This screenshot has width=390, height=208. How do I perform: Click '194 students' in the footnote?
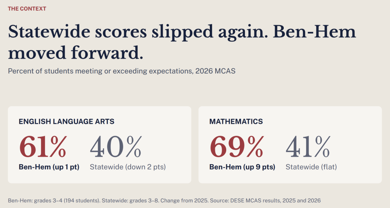coord(82,200)
